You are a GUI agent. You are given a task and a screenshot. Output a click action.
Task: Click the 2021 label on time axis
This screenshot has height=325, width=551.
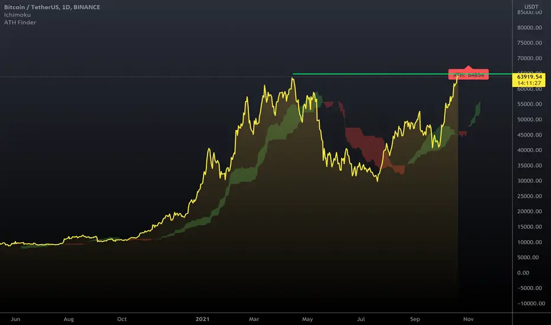tap(202, 319)
